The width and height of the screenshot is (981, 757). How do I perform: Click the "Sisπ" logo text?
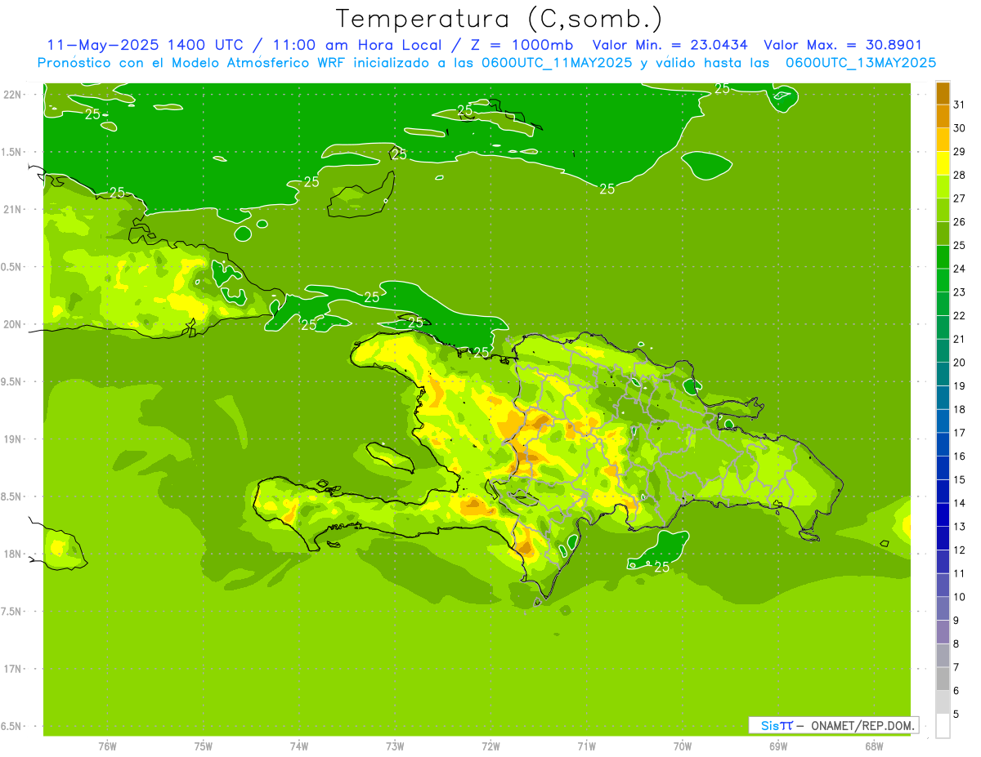[777, 725]
